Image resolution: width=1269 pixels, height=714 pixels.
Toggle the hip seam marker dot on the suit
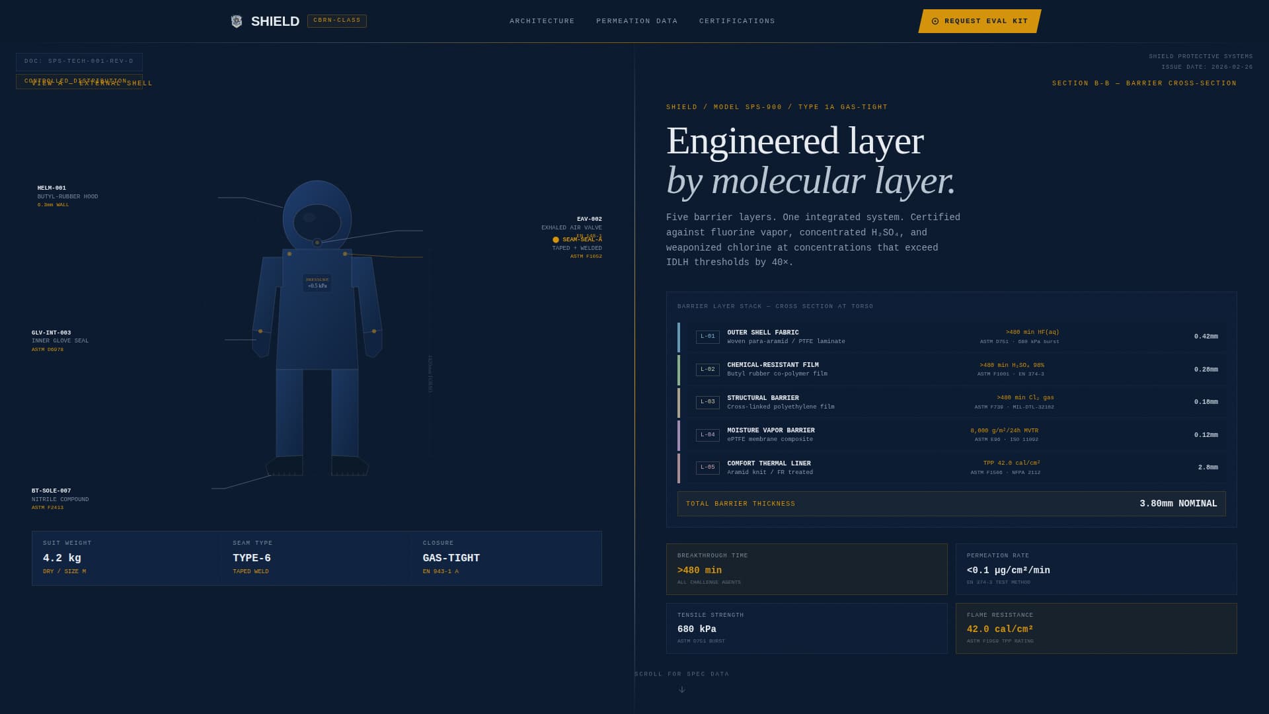374,331
